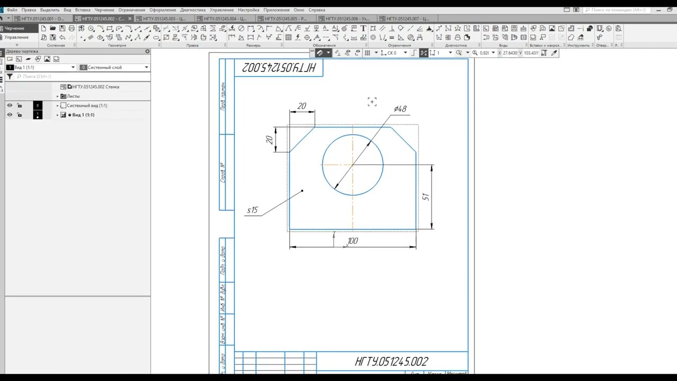Click the picture icon in drawing tree toolbar
677x381 pixels.
pos(47,59)
